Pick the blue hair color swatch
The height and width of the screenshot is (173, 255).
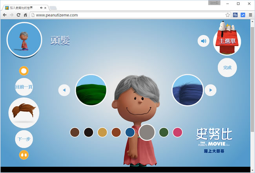130,132
